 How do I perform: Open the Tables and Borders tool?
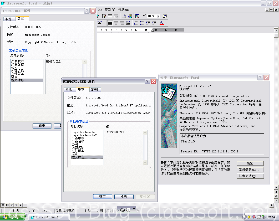(x=104, y=16)
